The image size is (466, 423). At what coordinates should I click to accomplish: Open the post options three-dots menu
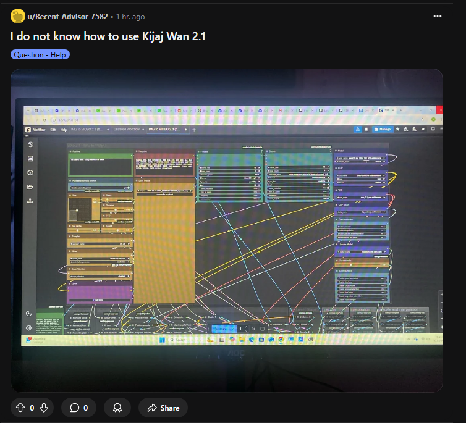[437, 16]
